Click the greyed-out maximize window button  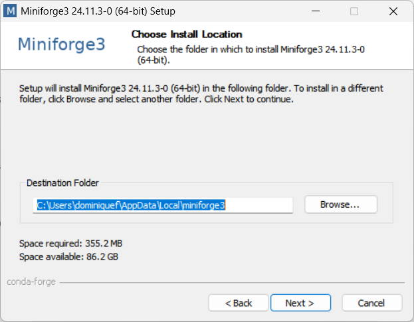coord(354,11)
